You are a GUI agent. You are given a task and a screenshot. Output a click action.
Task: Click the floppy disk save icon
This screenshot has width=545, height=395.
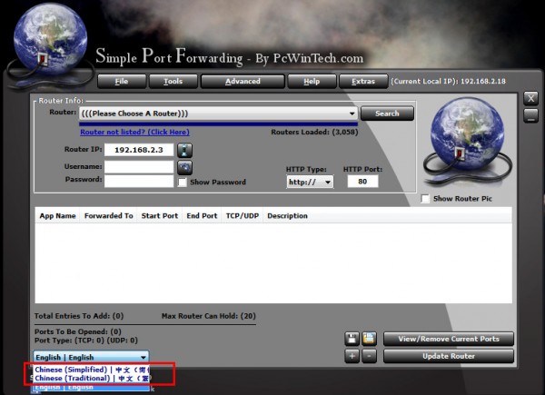pyautogui.click(x=352, y=339)
